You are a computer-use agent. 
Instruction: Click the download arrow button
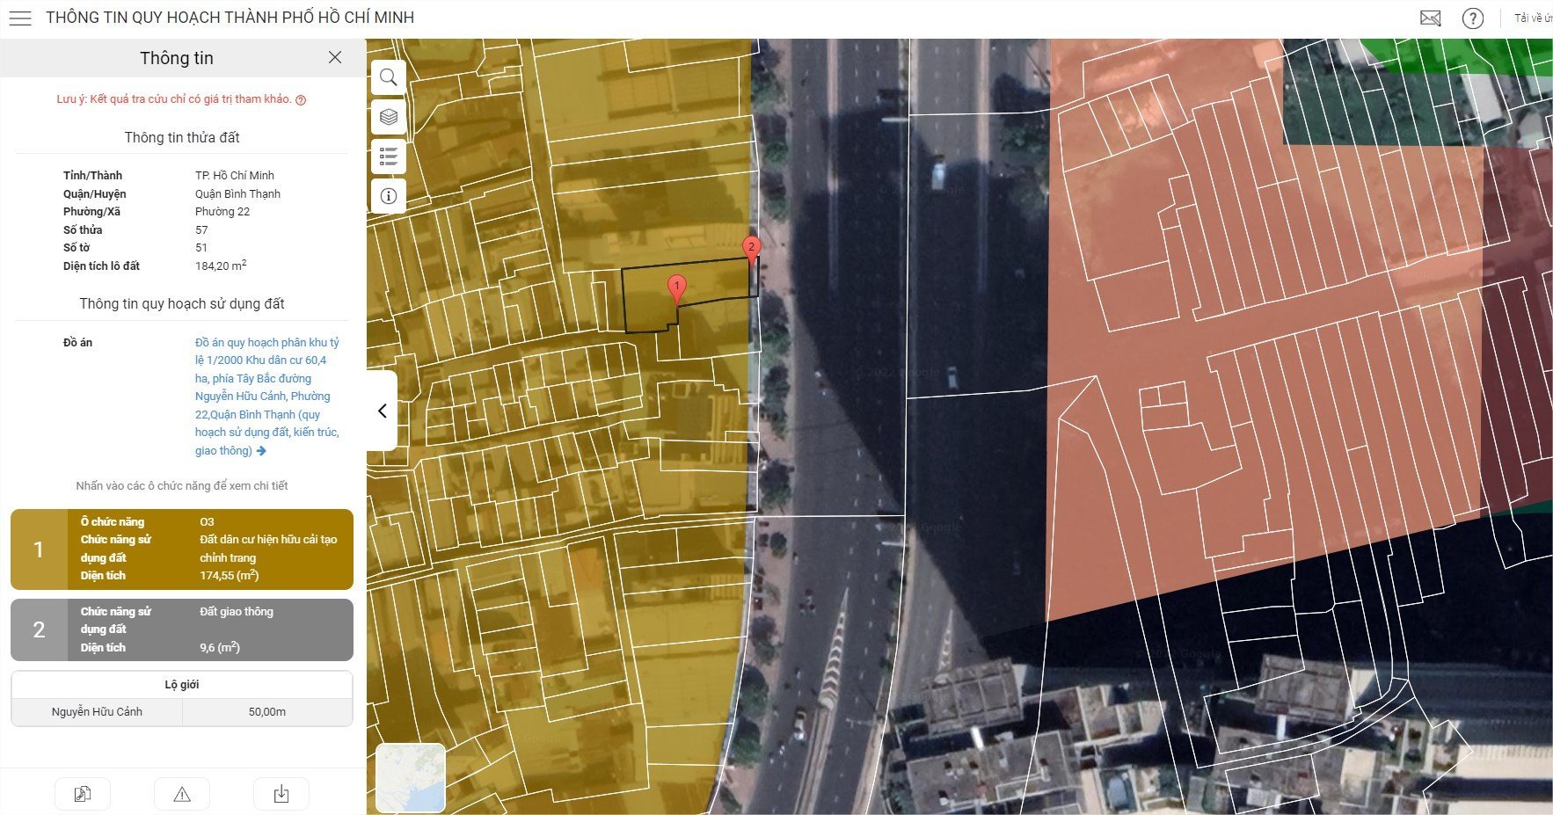(x=281, y=794)
